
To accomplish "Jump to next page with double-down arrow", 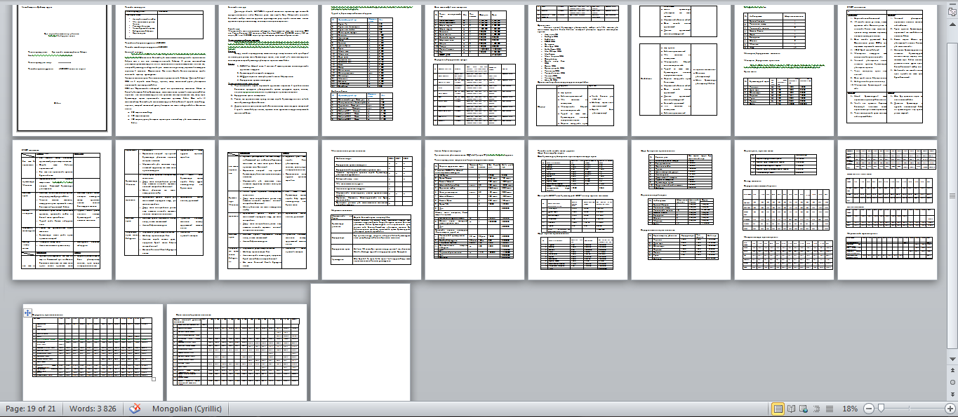I will click(x=952, y=393).
